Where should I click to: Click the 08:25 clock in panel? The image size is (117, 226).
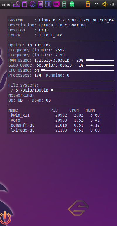point(6,5)
